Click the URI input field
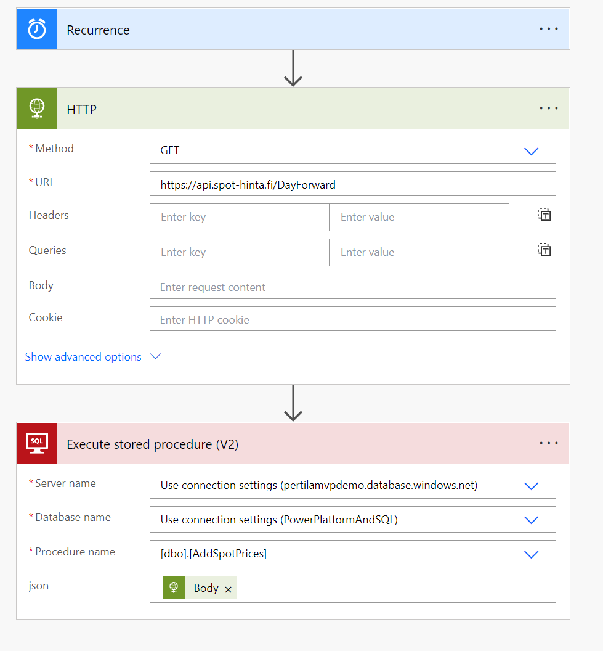This screenshot has height=651, width=603. pos(352,184)
